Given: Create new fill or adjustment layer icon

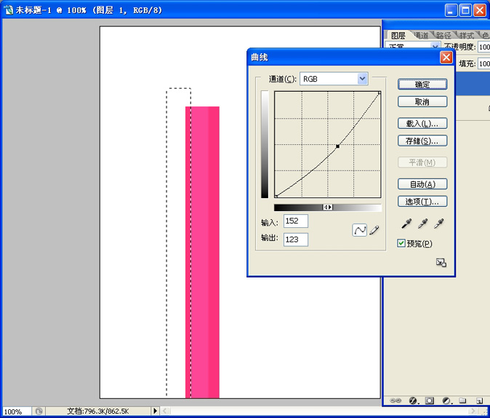Looking at the screenshot, I should click(446, 401).
